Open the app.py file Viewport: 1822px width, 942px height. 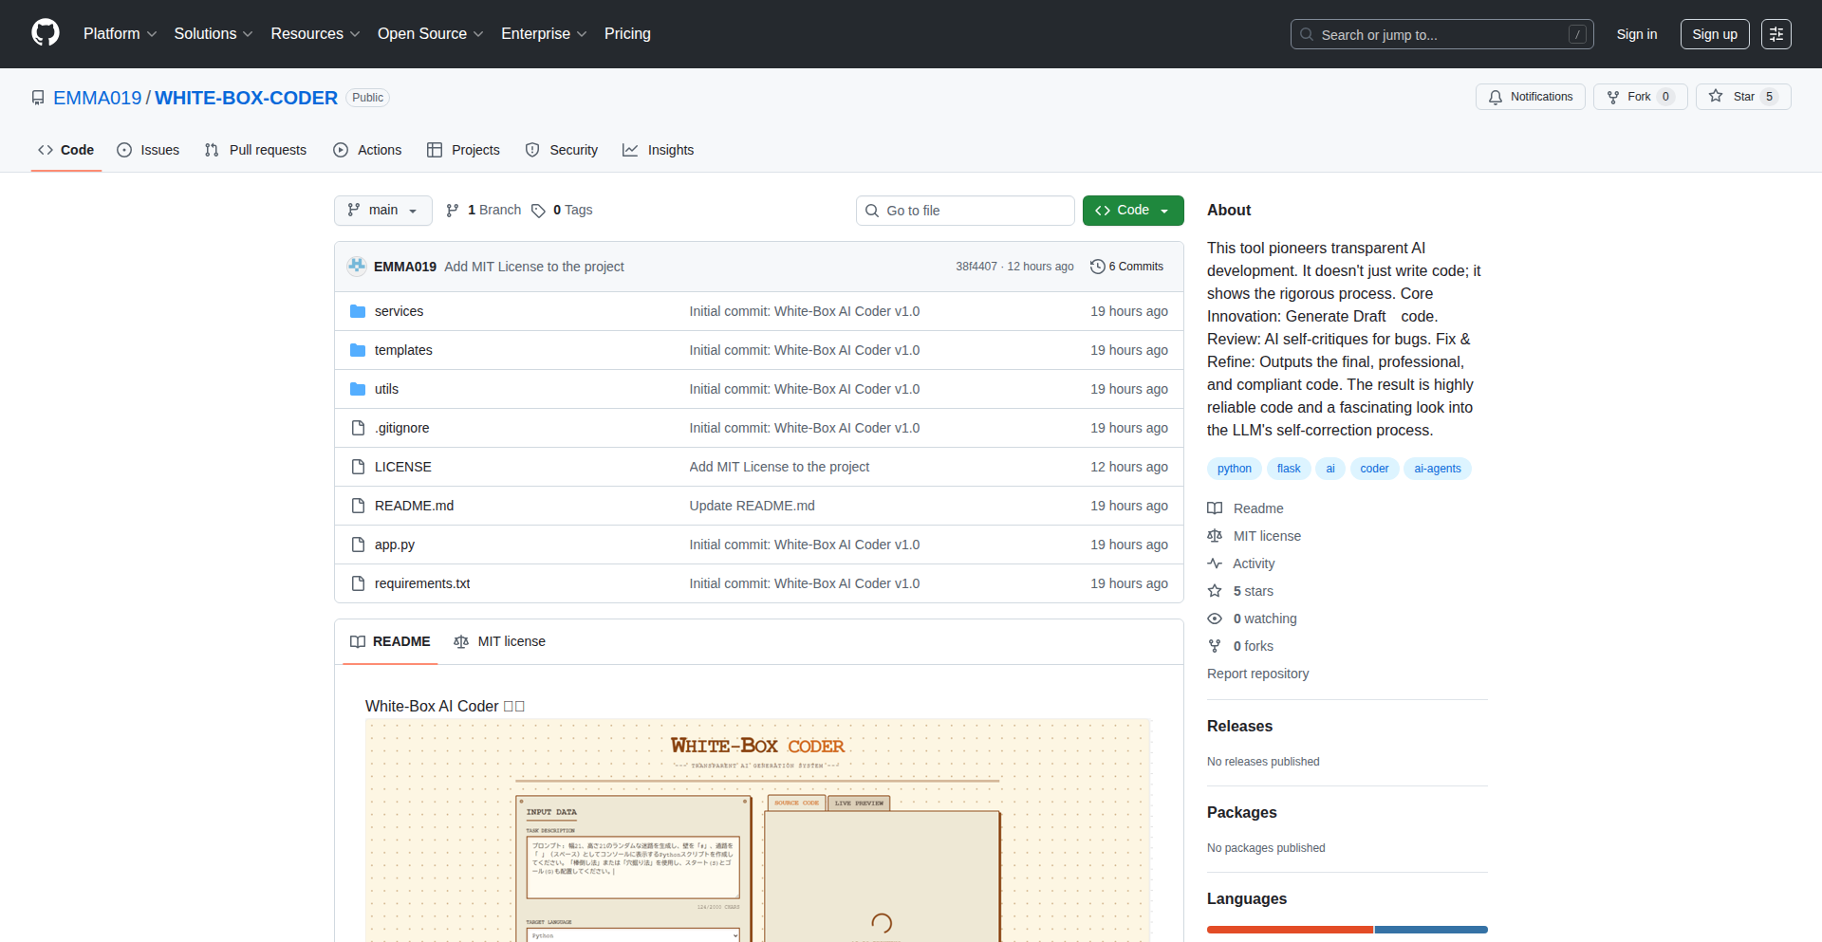394,545
